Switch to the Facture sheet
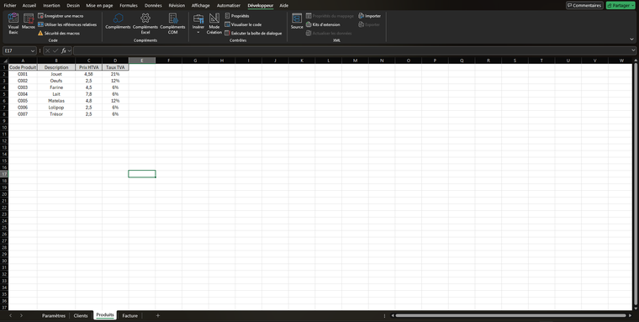The height and width of the screenshot is (322, 639). [x=130, y=316]
